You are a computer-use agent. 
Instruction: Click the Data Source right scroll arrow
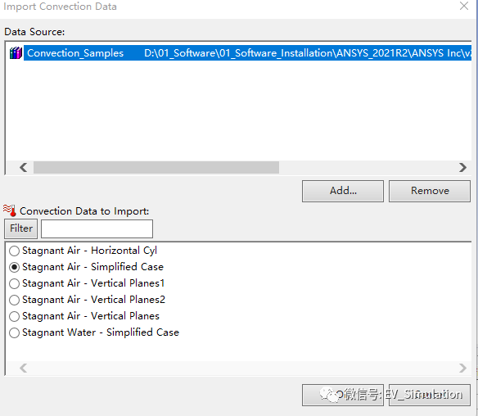click(462, 167)
